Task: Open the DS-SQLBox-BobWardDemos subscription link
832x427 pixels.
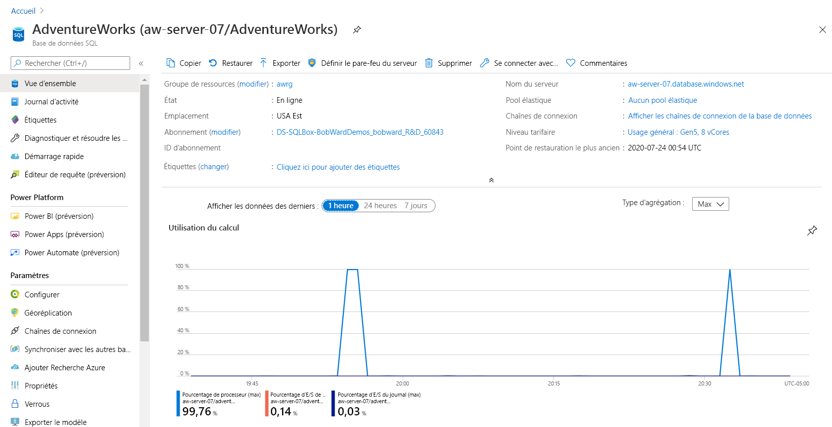Action: [x=360, y=132]
